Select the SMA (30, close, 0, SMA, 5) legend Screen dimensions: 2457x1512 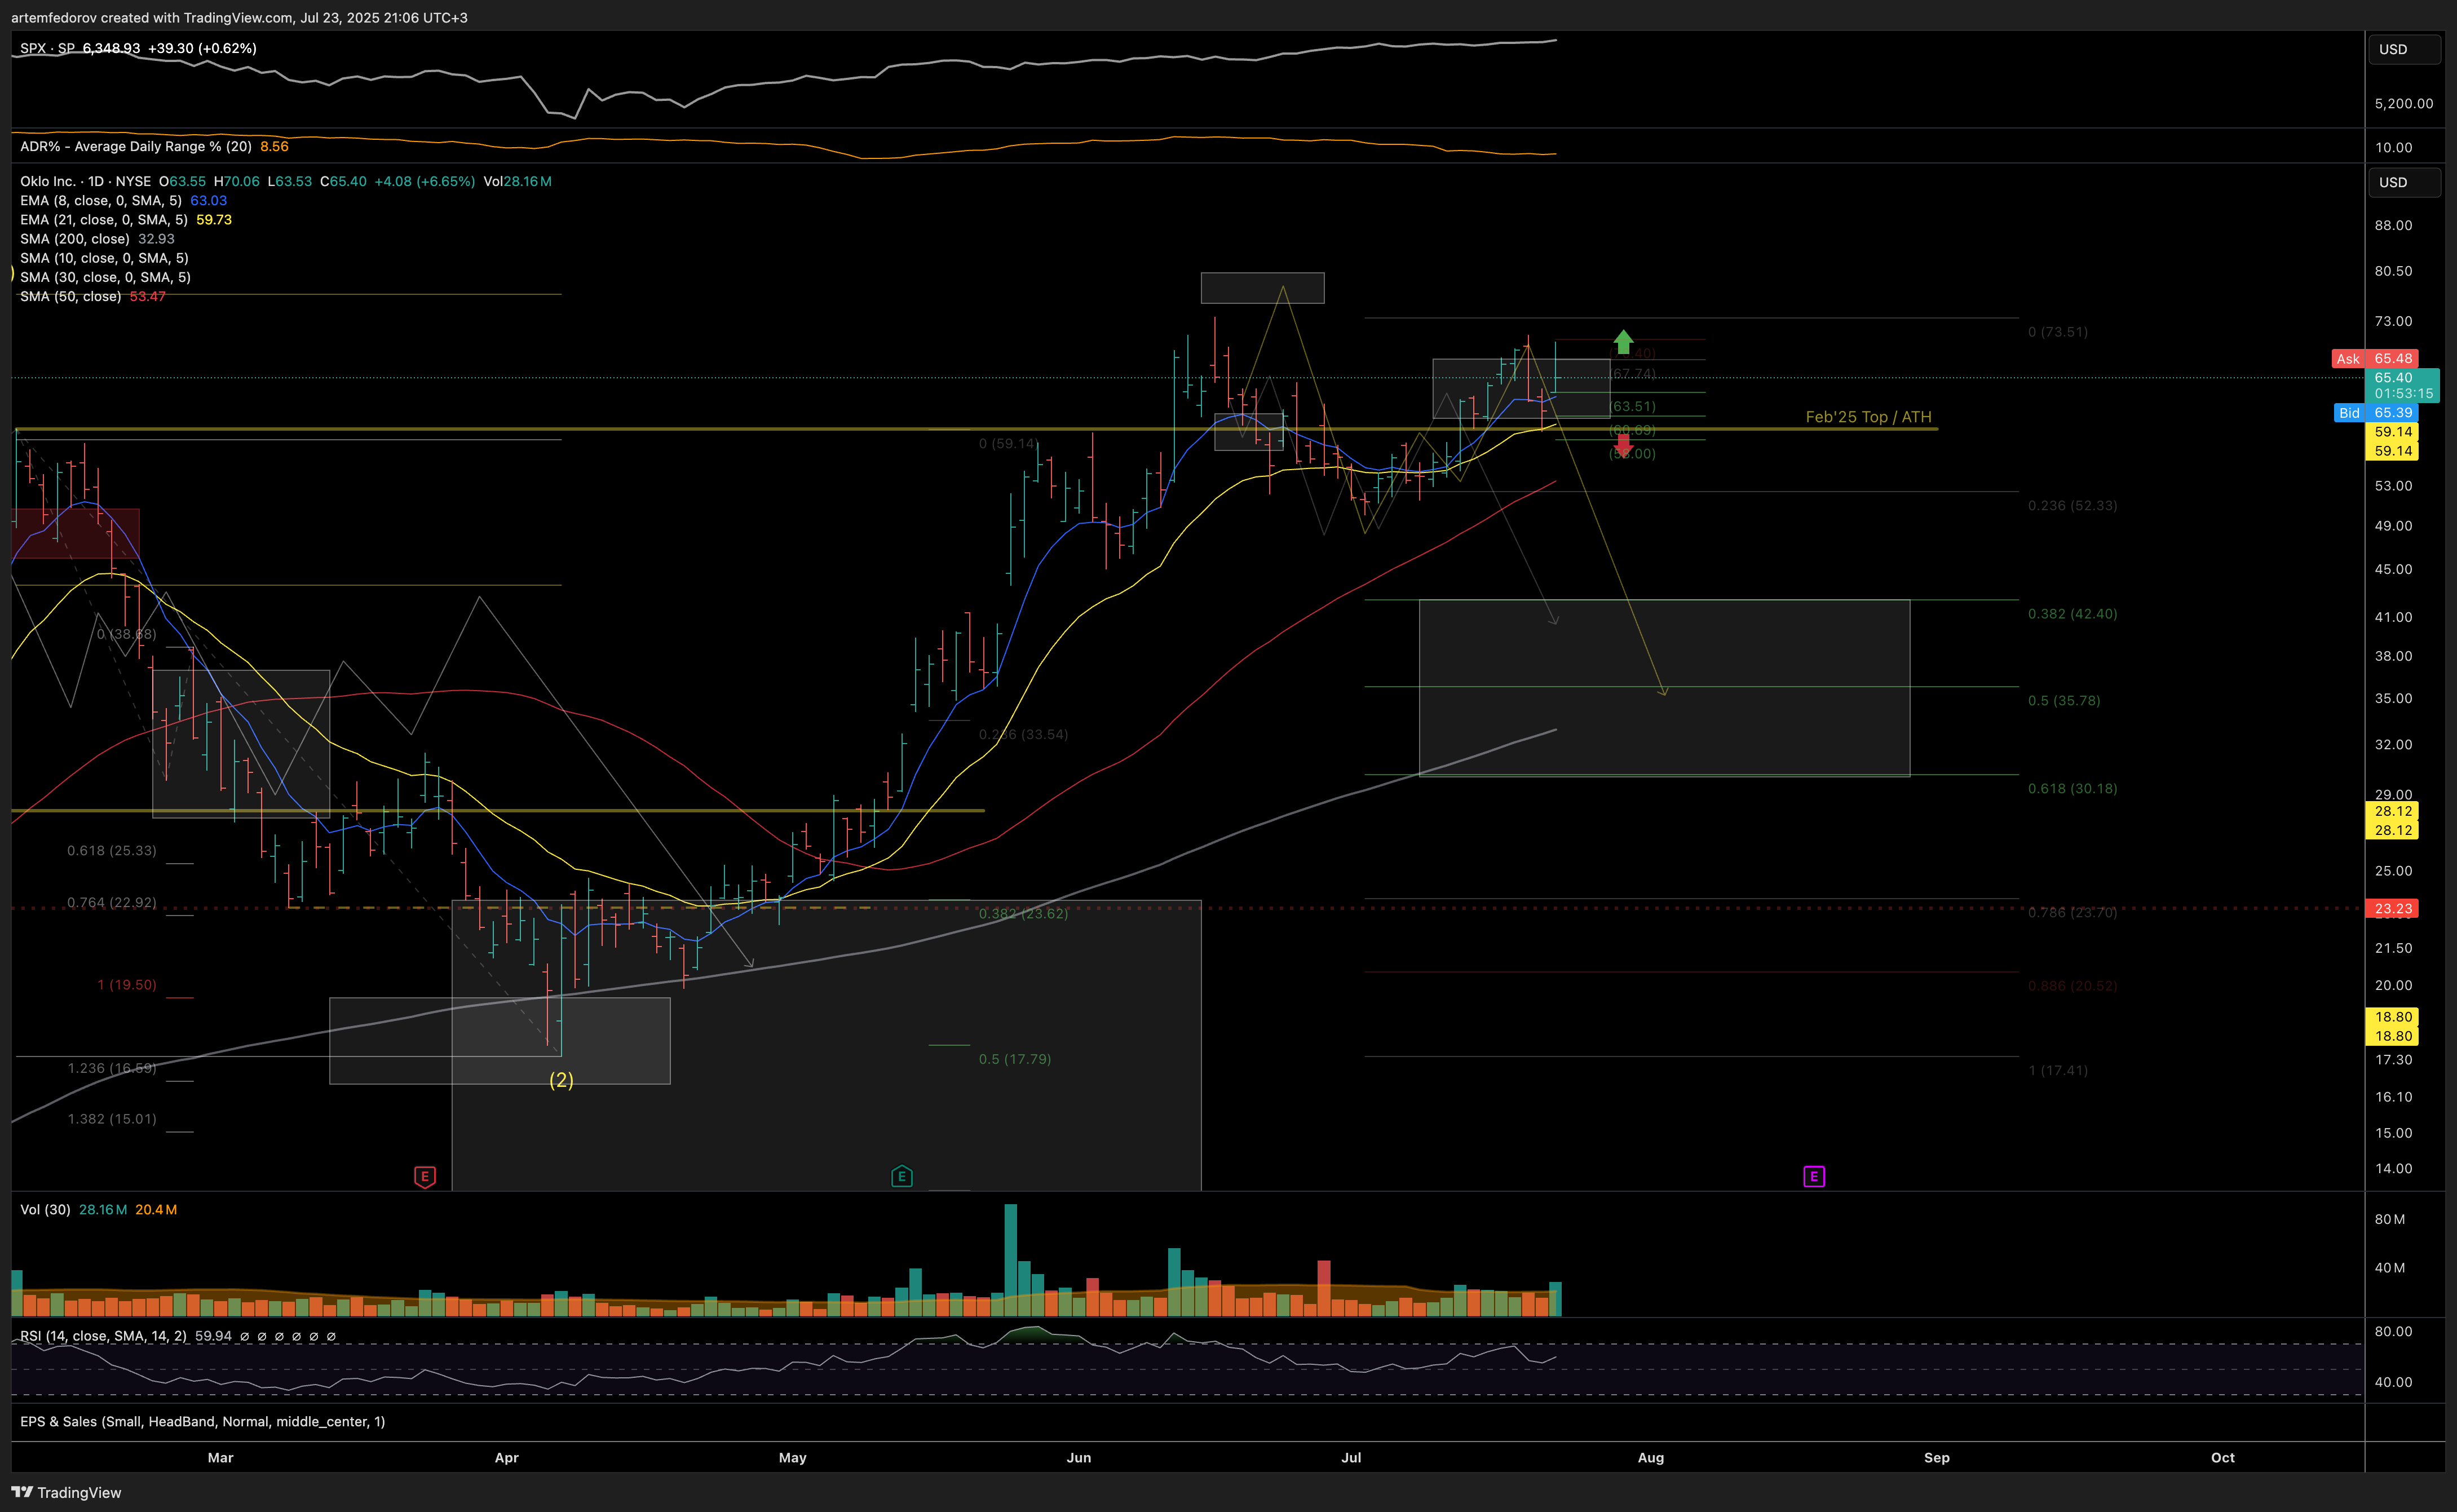point(105,277)
